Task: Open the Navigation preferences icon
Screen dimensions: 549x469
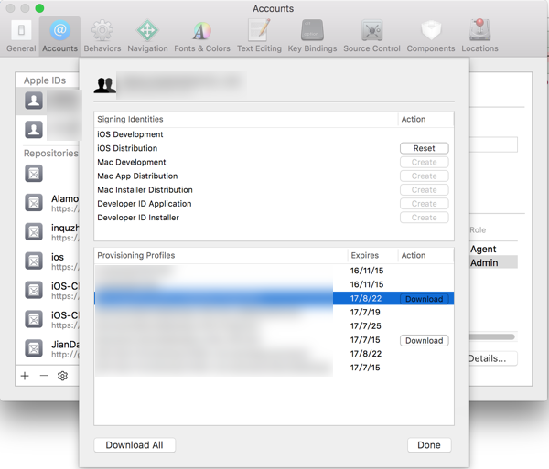Action: click(x=147, y=30)
